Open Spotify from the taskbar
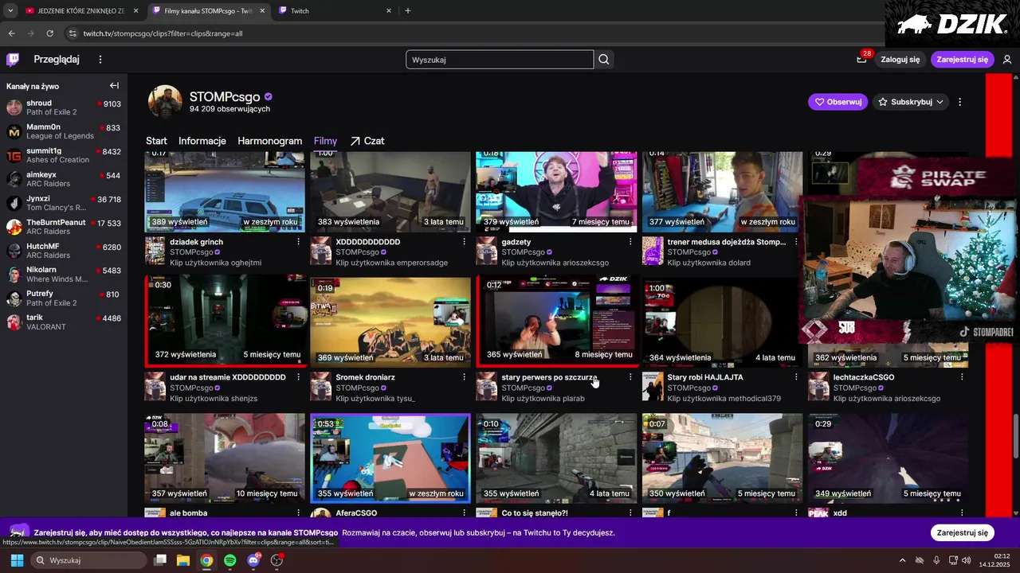Screen dimensions: 1020x573 [x=229, y=560]
